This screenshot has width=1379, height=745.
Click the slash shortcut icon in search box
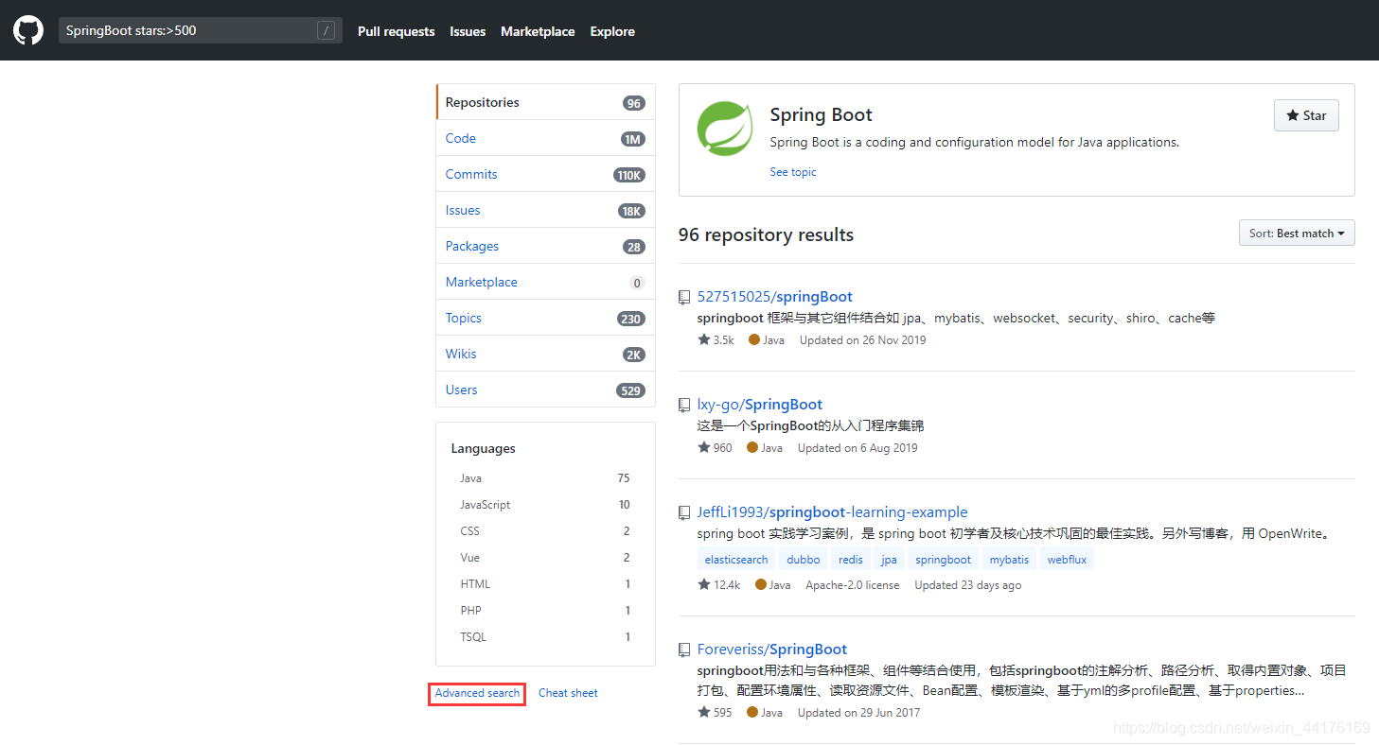327,30
